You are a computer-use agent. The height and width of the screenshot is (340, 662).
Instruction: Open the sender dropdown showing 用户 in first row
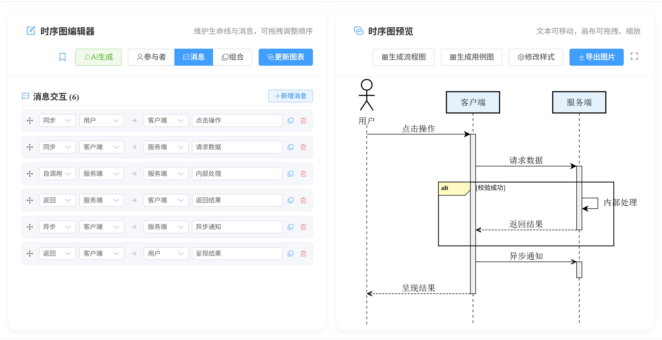(x=102, y=120)
